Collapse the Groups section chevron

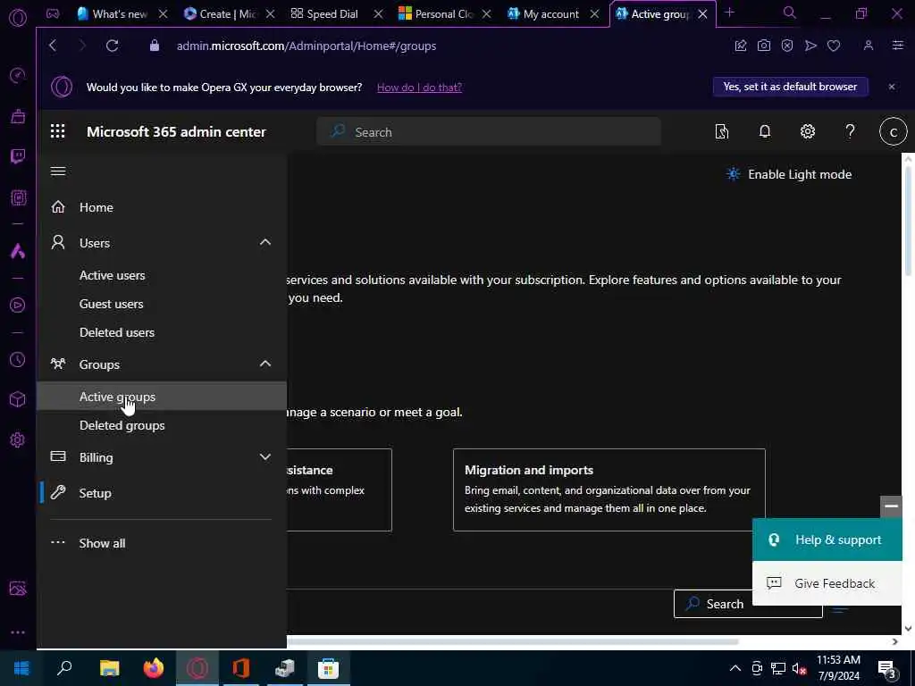pyautogui.click(x=264, y=364)
